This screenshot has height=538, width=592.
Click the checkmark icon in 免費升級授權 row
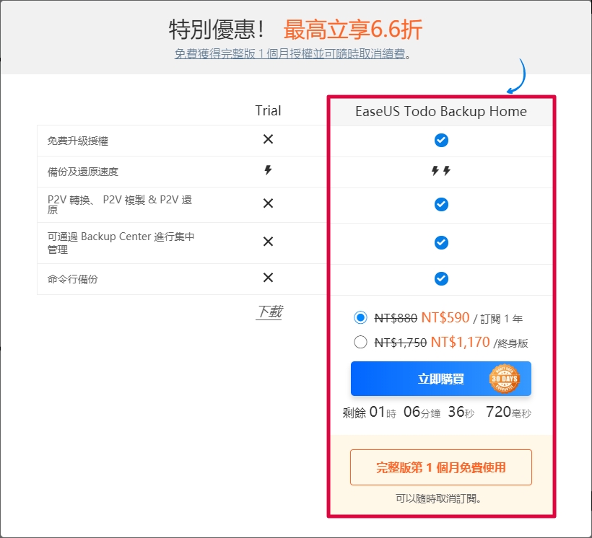[441, 141]
